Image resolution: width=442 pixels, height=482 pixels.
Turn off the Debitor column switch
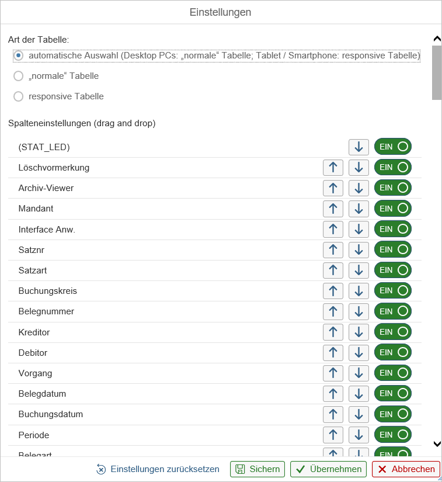coord(393,352)
